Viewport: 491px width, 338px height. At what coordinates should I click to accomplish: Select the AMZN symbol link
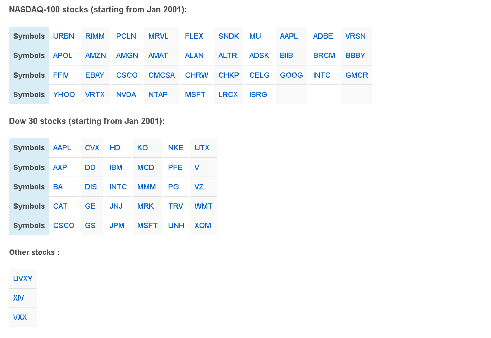pyautogui.click(x=96, y=56)
